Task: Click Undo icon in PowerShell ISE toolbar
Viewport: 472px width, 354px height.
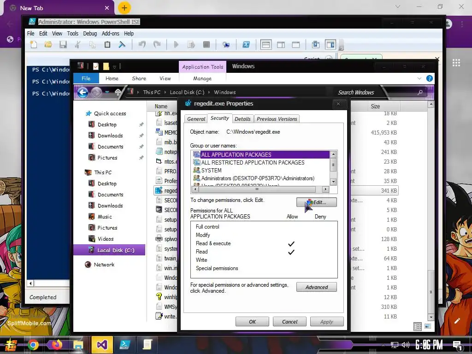Action: tap(142, 45)
